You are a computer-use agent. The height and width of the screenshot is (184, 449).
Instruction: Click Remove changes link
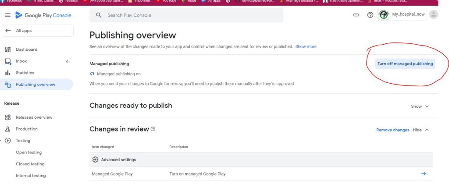click(392, 130)
